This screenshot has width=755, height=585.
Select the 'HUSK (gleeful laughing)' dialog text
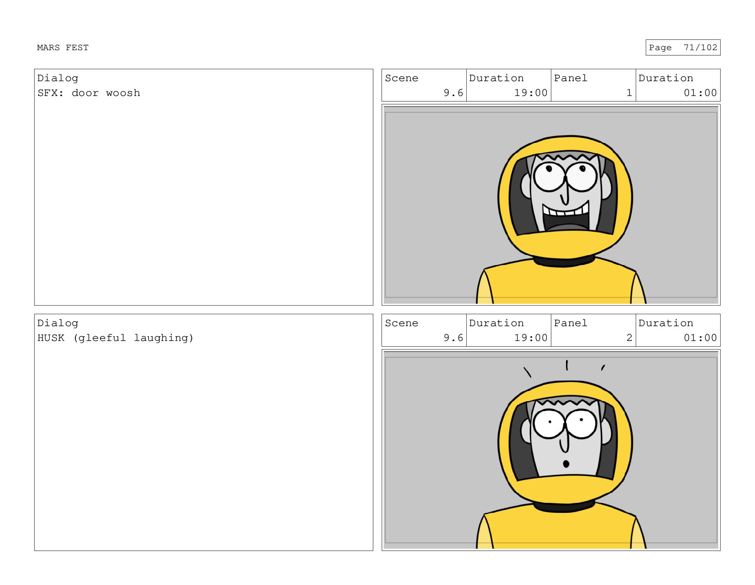click(115, 338)
